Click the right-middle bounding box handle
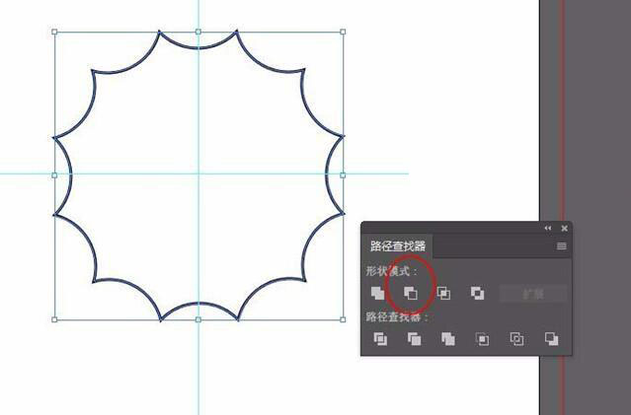Screen dimensions: 631x415 tap(343, 175)
